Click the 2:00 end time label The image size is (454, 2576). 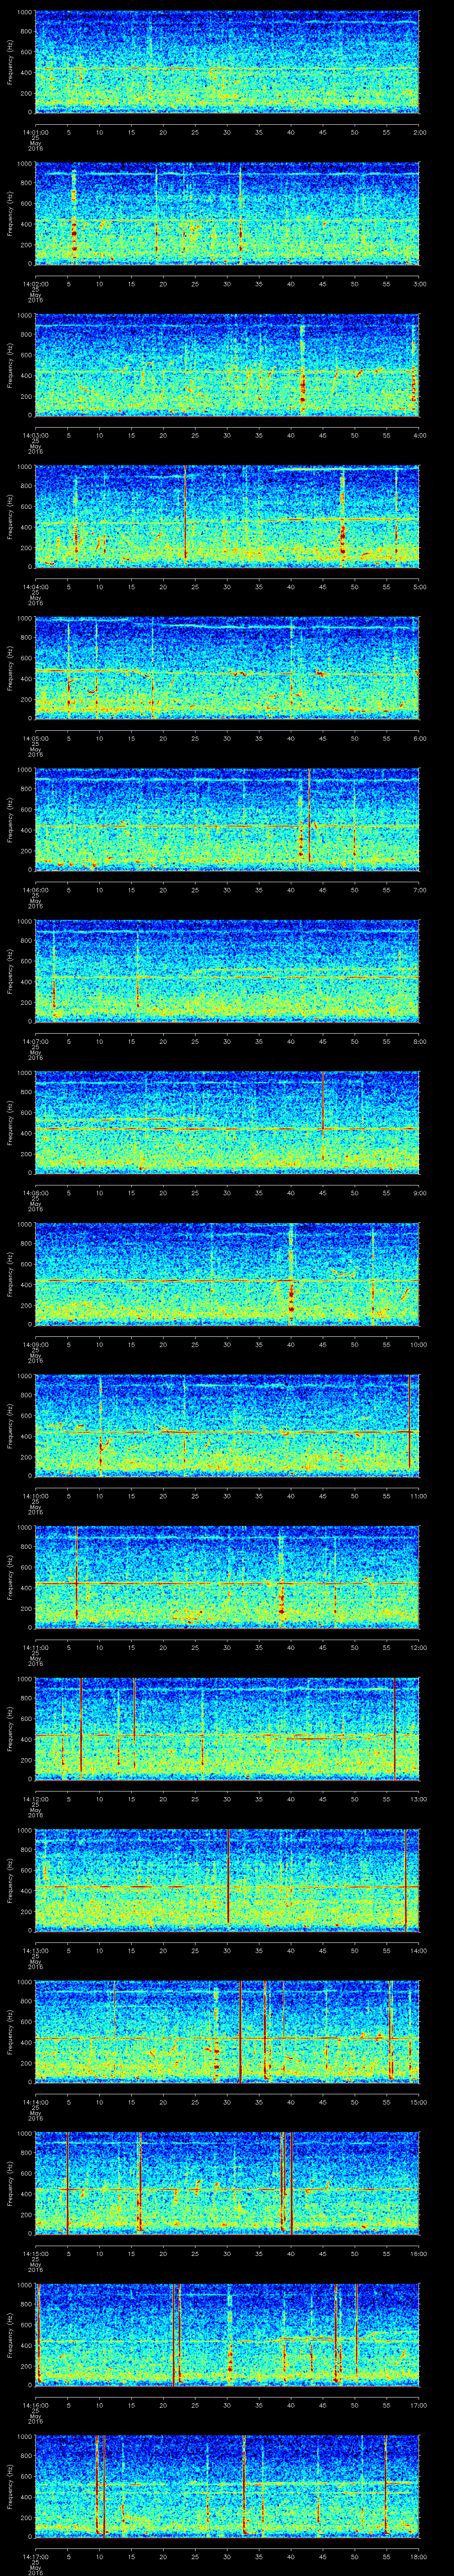[419, 131]
